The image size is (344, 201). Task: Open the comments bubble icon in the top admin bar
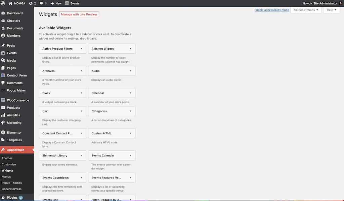(x=41, y=3)
